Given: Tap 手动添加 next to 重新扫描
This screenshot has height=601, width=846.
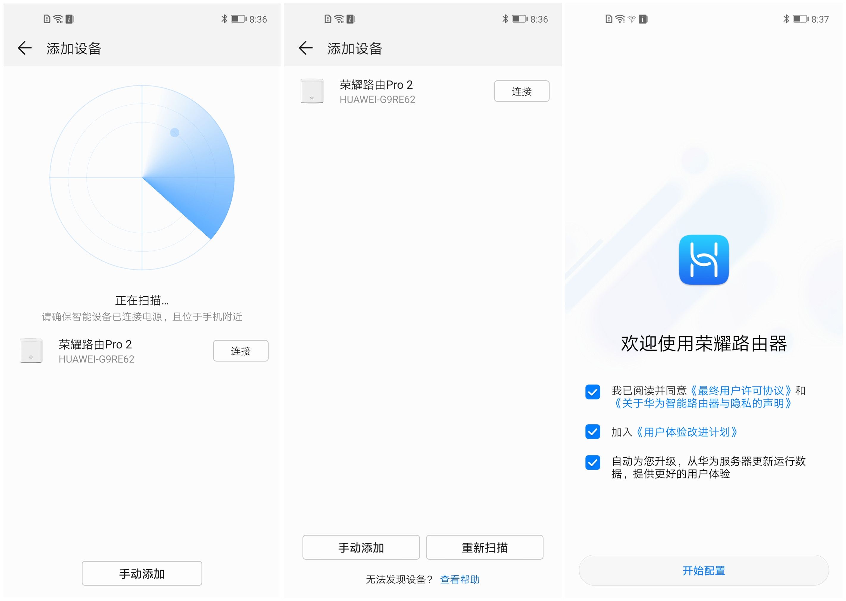Looking at the screenshot, I should [361, 547].
